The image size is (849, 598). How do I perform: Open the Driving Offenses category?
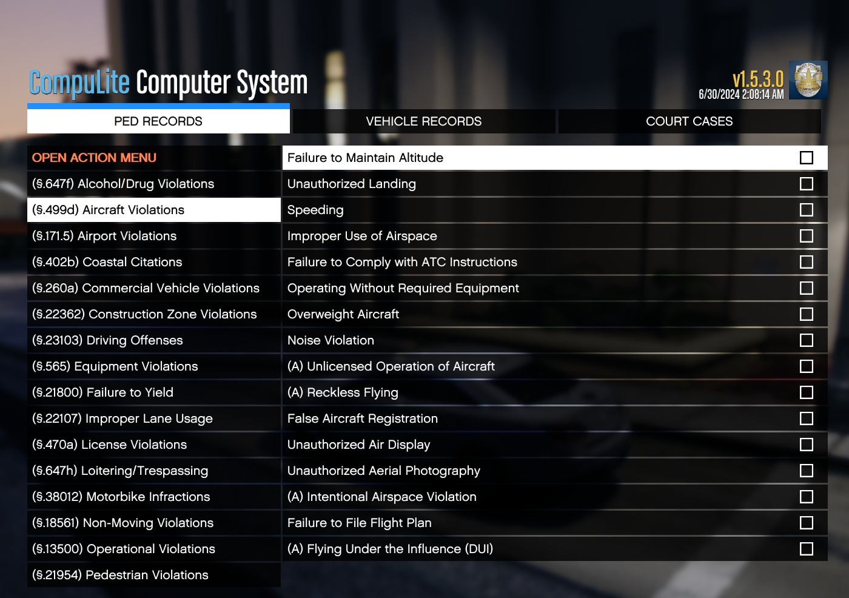click(107, 340)
